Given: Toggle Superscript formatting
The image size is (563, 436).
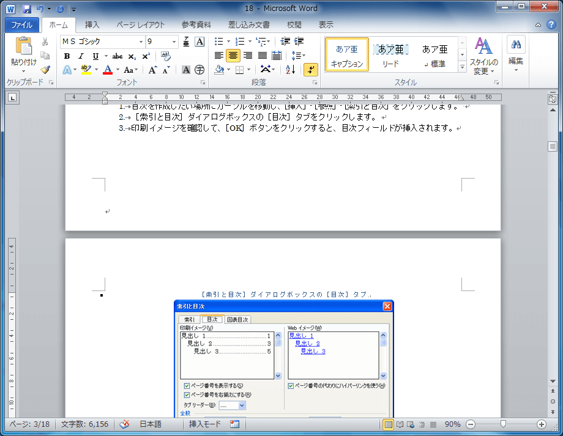Looking at the screenshot, I should tap(146, 56).
